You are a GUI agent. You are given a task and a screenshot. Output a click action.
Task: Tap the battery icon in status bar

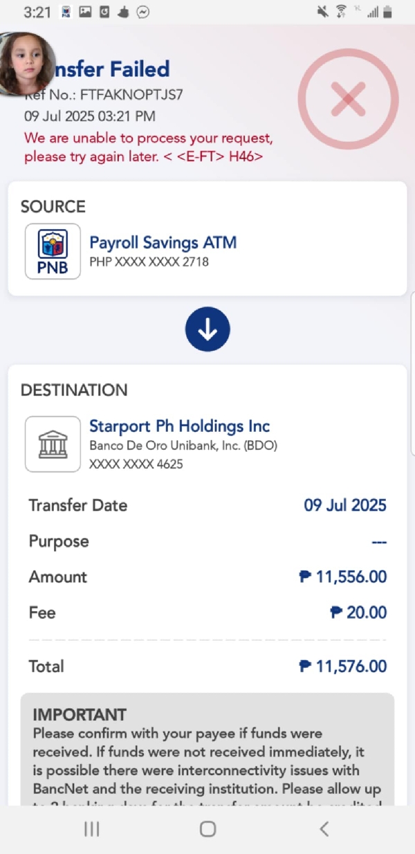[x=387, y=12]
